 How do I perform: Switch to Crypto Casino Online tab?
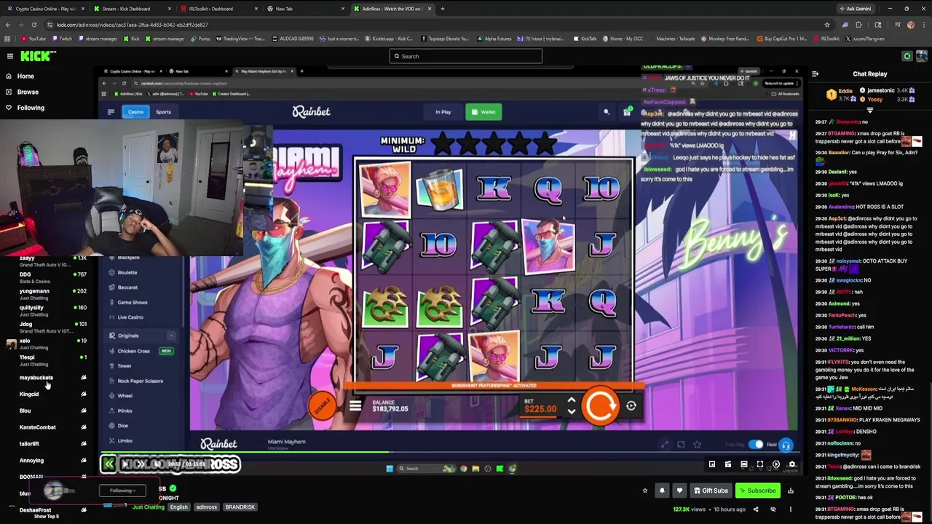tap(45, 9)
